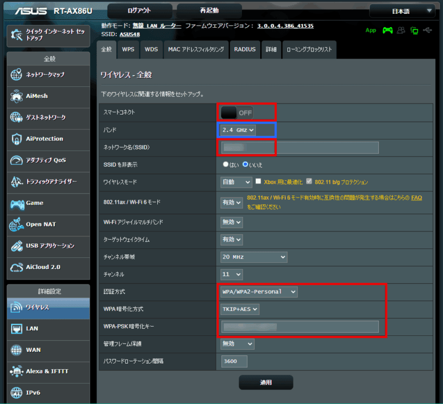Toggle the Smart Connect switch
443x404 pixels.
236,112
